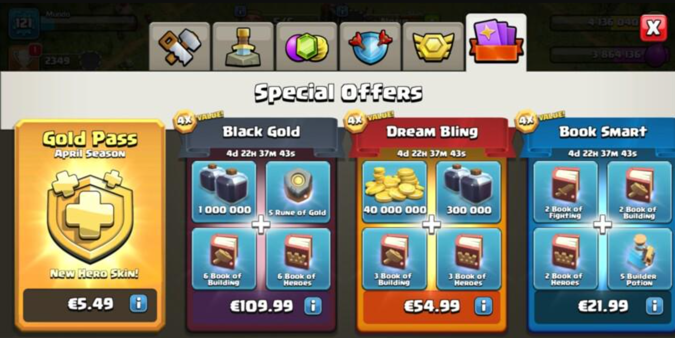
Task: Select the 2 Book of Fighting item
Action: 565,192
